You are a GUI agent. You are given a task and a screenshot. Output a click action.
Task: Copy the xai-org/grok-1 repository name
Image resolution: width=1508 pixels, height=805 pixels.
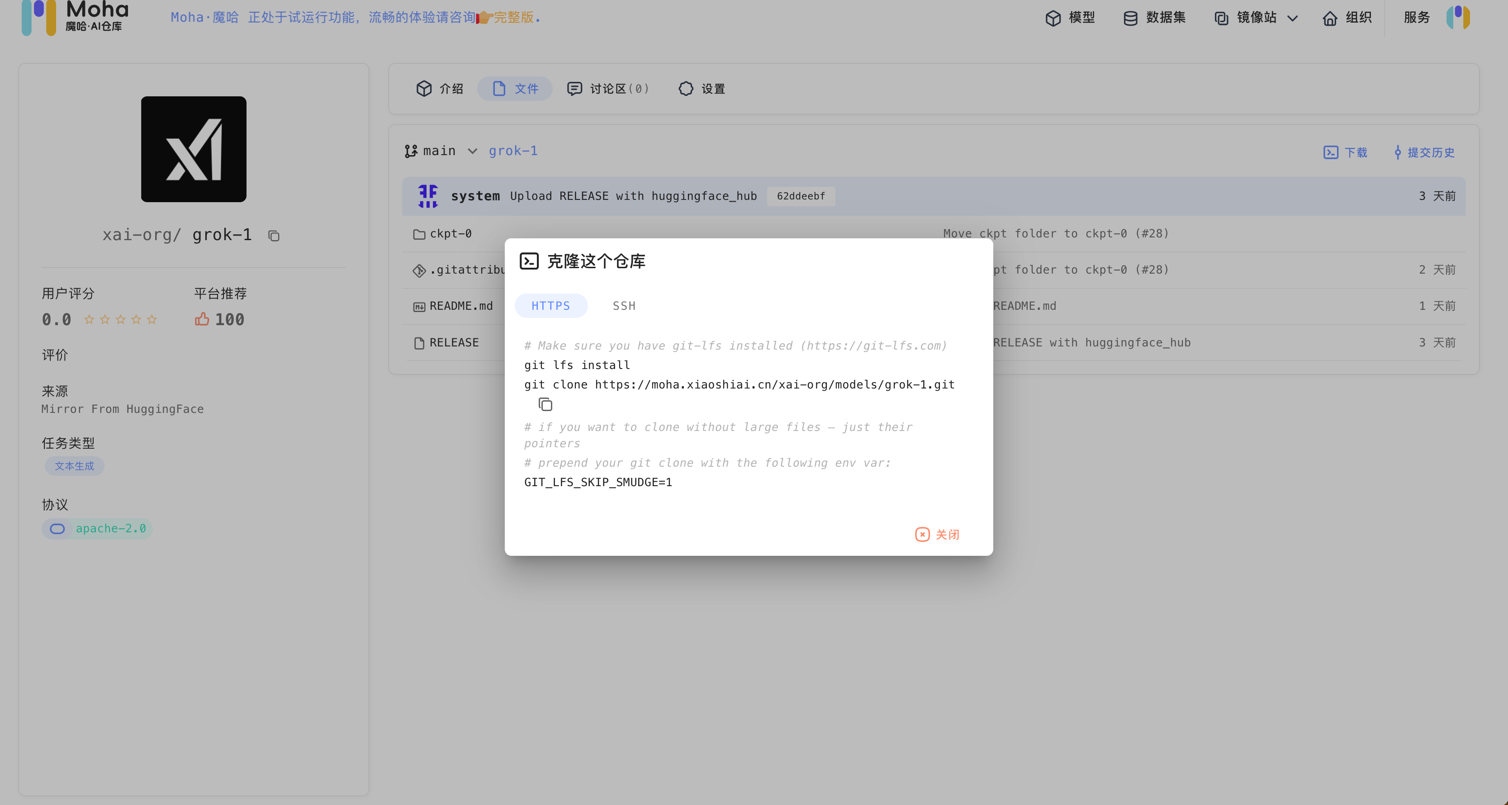tap(273, 236)
